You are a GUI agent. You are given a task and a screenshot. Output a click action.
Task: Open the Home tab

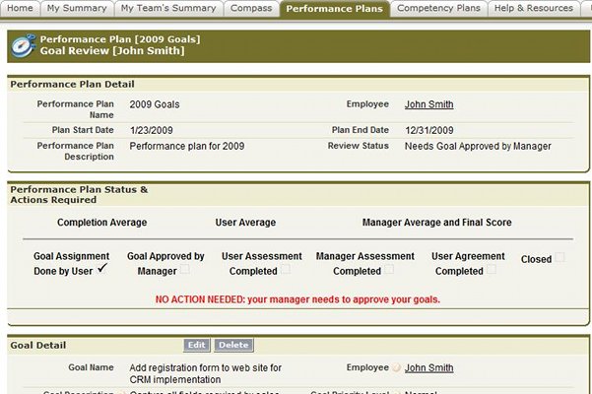(20, 8)
